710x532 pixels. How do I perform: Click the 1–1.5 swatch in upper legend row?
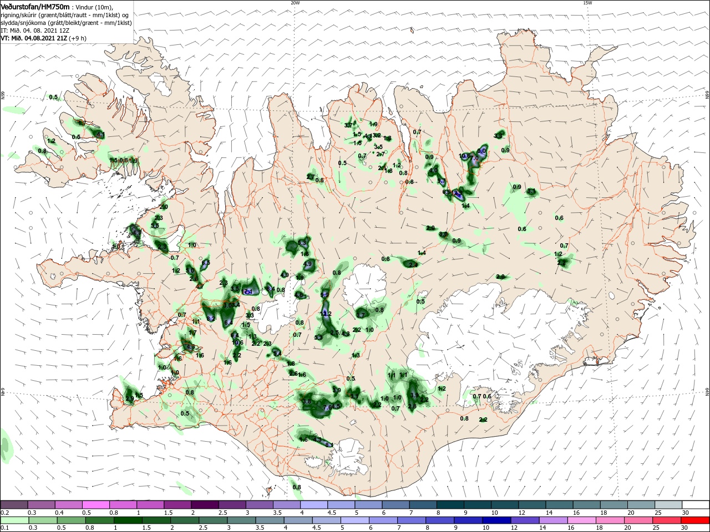pos(150,504)
